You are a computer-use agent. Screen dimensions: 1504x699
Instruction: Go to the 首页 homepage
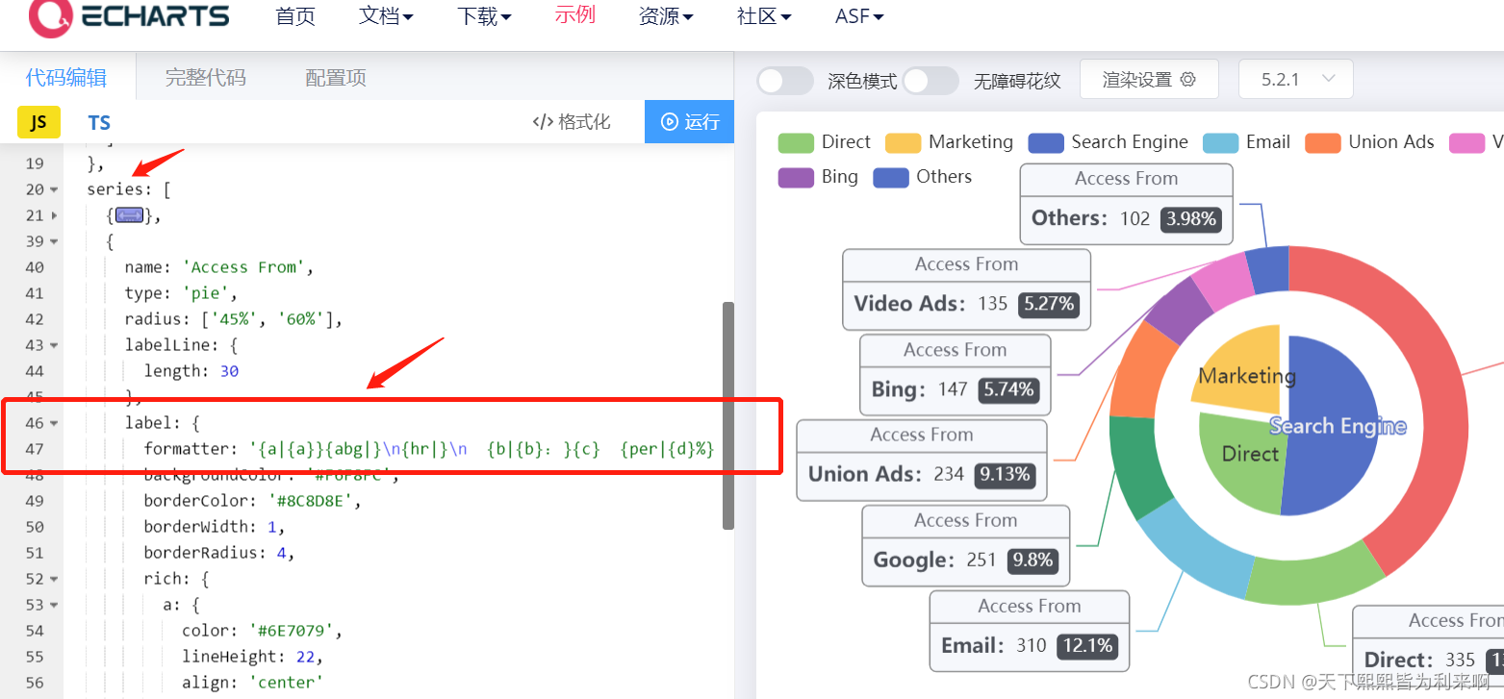[x=294, y=16]
